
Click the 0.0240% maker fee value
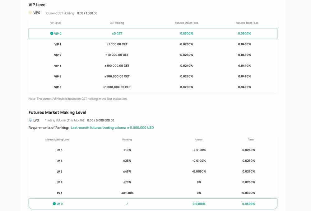point(187,66)
